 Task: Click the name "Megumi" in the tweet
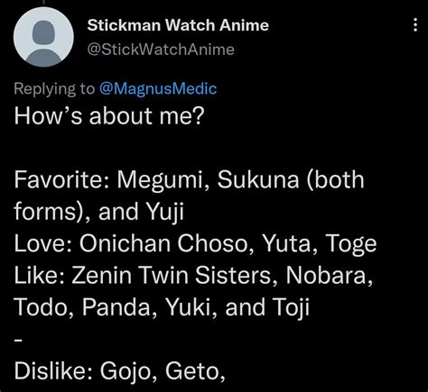click(160, 180)
